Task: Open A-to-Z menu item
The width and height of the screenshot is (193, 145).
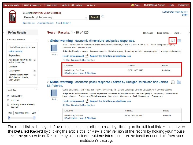Action: tap(91, 5)
